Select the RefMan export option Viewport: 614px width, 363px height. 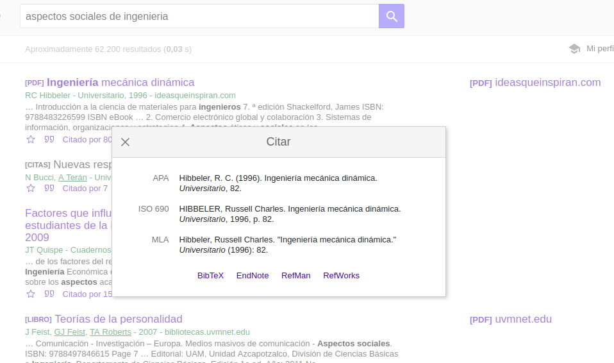[x=296, y=276]
